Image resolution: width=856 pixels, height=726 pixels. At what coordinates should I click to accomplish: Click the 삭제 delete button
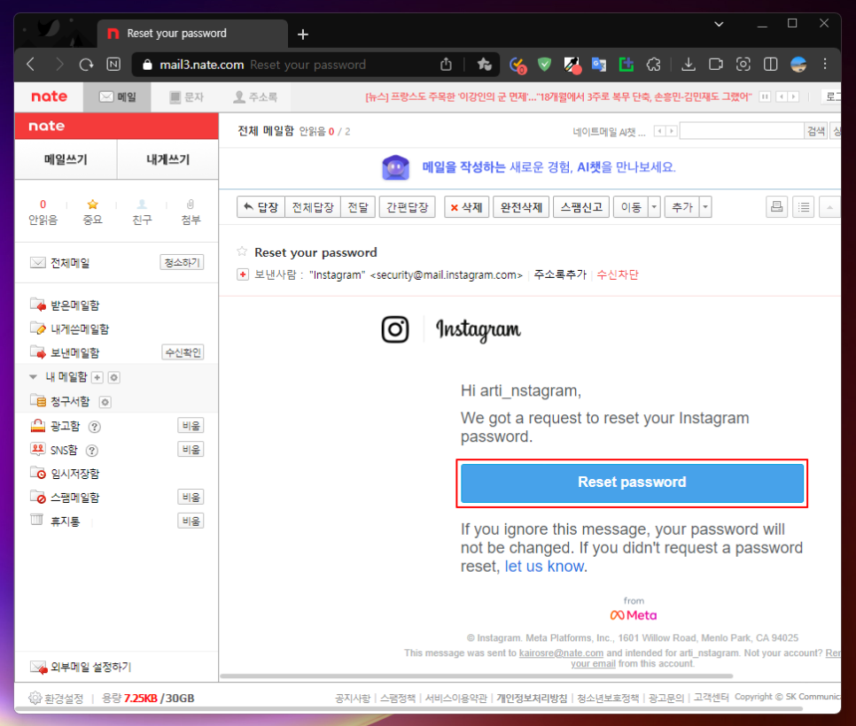(466, 206)
